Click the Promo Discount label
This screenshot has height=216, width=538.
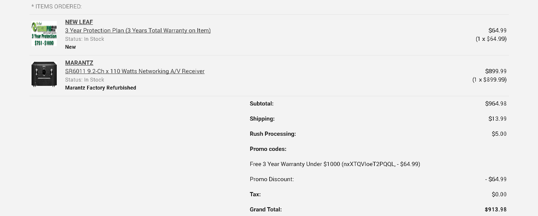[x=272, y=179]
